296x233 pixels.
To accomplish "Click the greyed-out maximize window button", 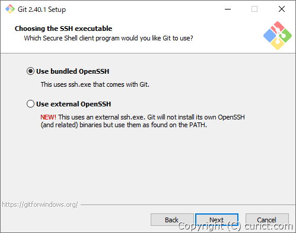I will (254, 9).
